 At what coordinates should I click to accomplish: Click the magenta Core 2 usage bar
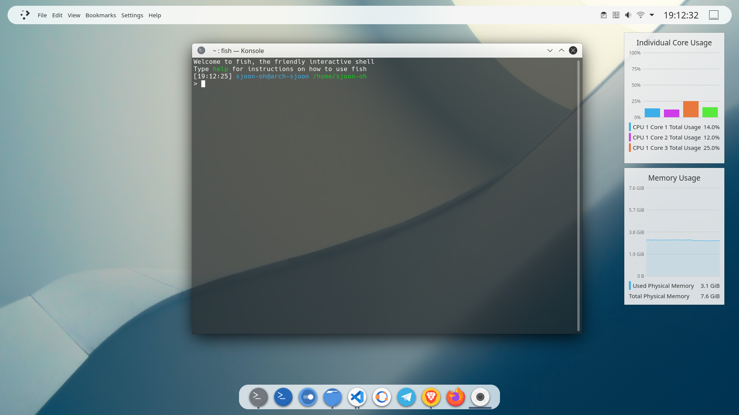[671, 113]
